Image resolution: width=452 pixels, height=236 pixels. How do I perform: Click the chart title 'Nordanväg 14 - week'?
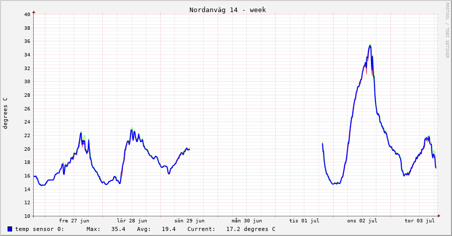click(227, 10)
